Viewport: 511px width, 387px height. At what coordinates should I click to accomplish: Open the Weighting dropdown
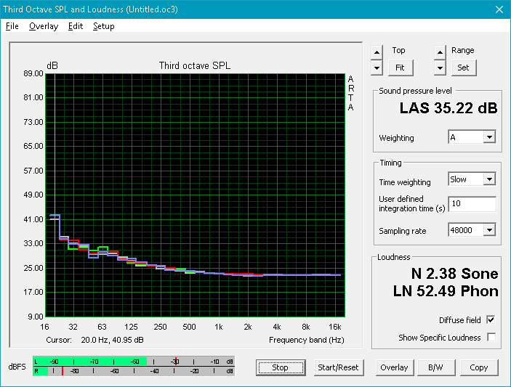(x=472, y=137)
